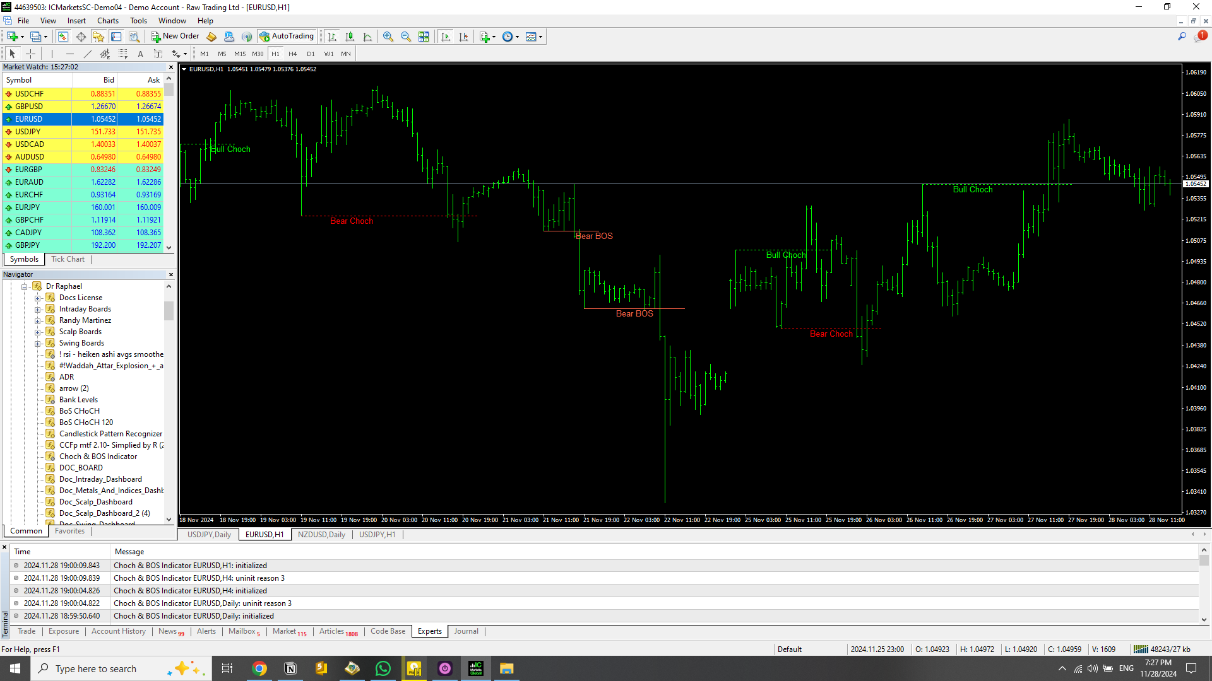Switch to the USDJPY,Daily chart tab
The height and width of the screenshot is (681, 1212).
point(208,534)
